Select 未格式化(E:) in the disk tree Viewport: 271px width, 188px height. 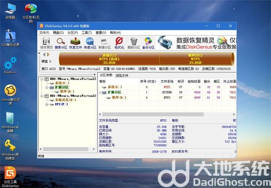coord(66,100)
